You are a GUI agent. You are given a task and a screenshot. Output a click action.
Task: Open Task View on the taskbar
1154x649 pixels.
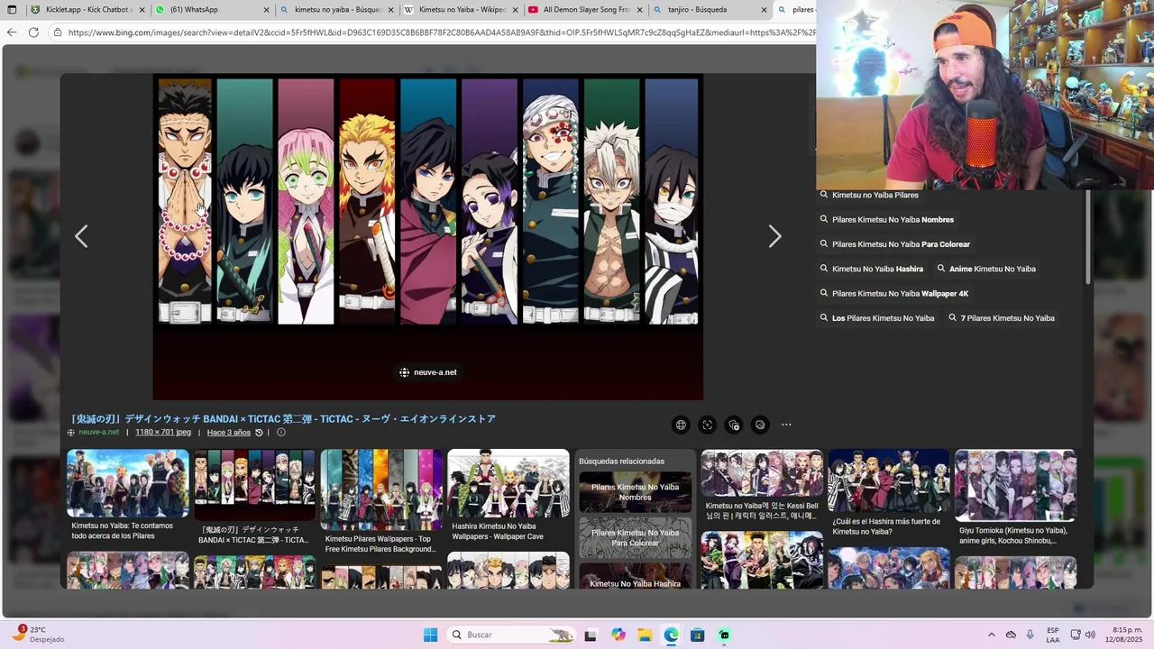coord(591,635)
